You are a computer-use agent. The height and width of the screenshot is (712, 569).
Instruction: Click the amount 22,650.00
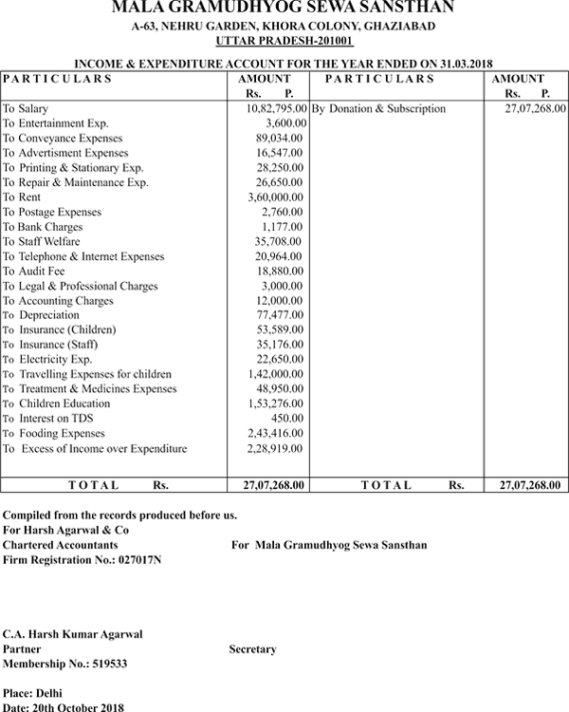(280, 359)
